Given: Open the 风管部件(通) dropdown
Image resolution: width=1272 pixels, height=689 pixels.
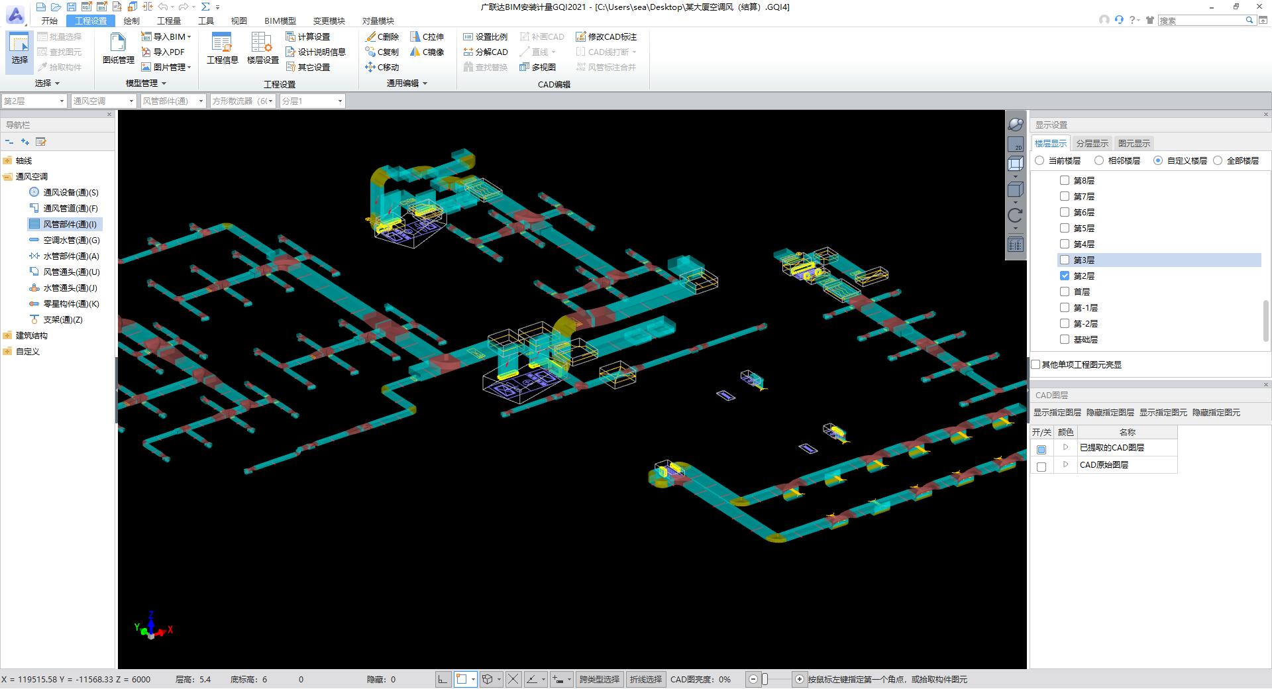Looking at the screenshot, I should point(173,101).
